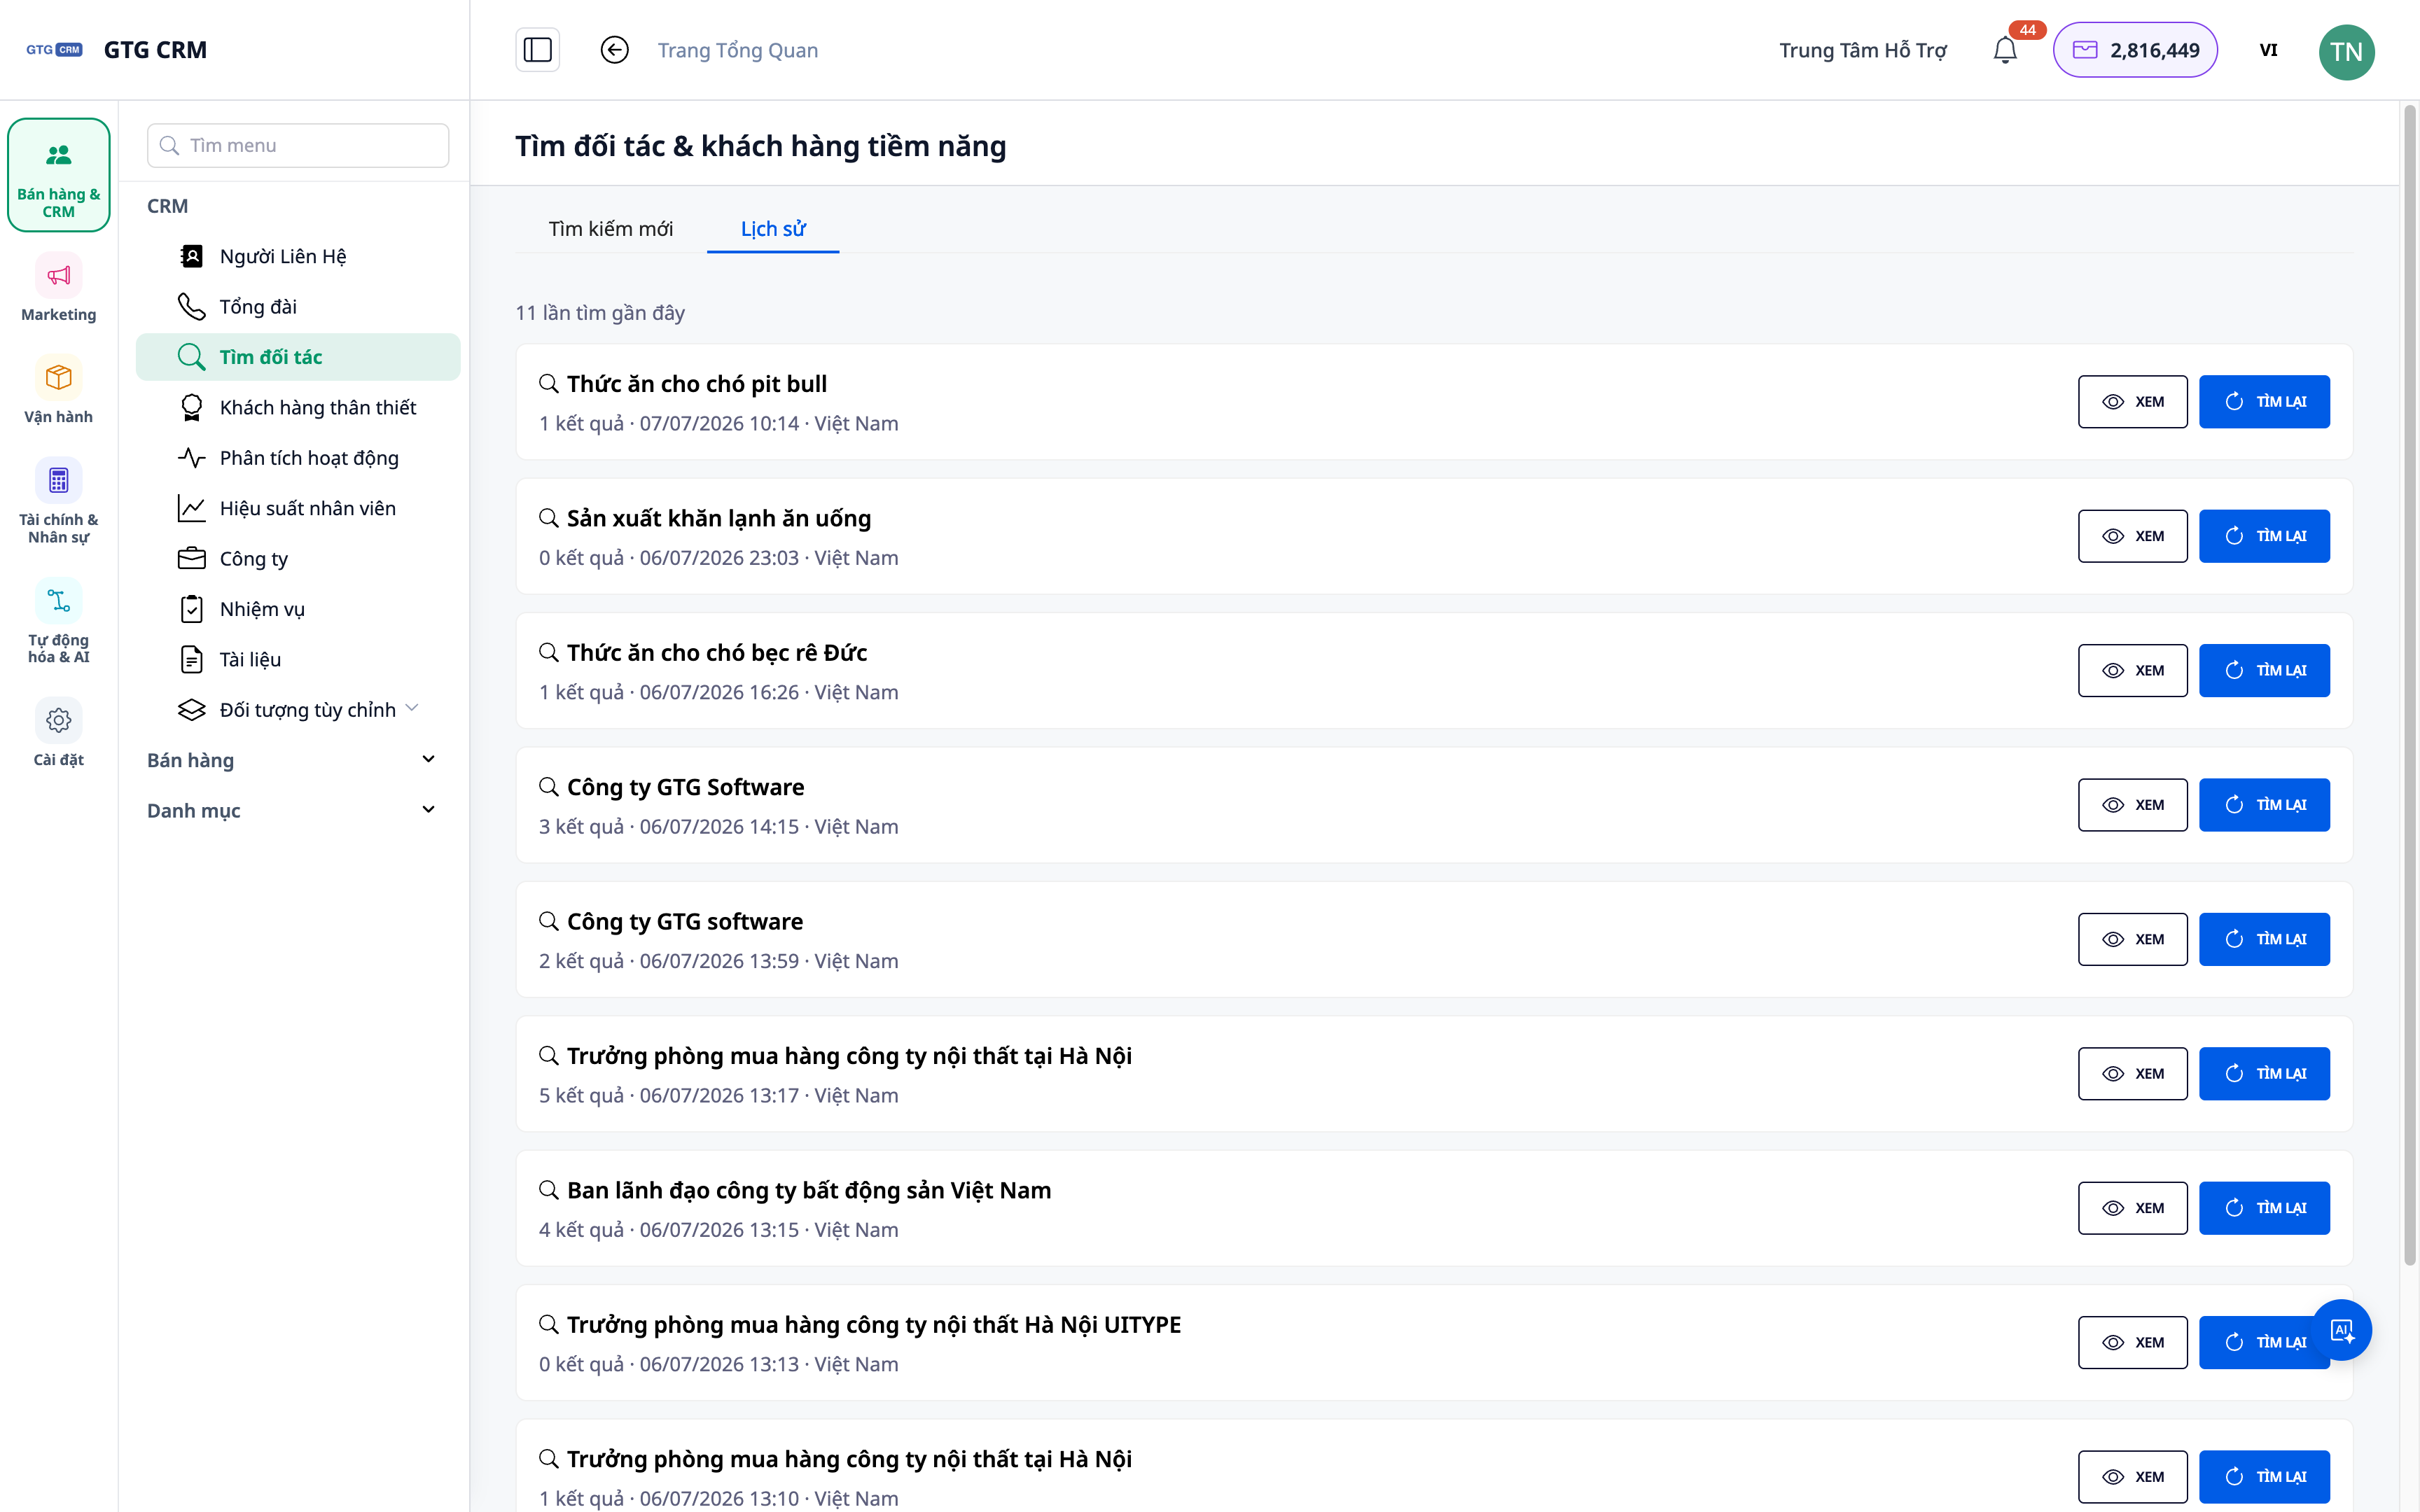Select Bán hàng & CRM module

[x=59, y=176]
